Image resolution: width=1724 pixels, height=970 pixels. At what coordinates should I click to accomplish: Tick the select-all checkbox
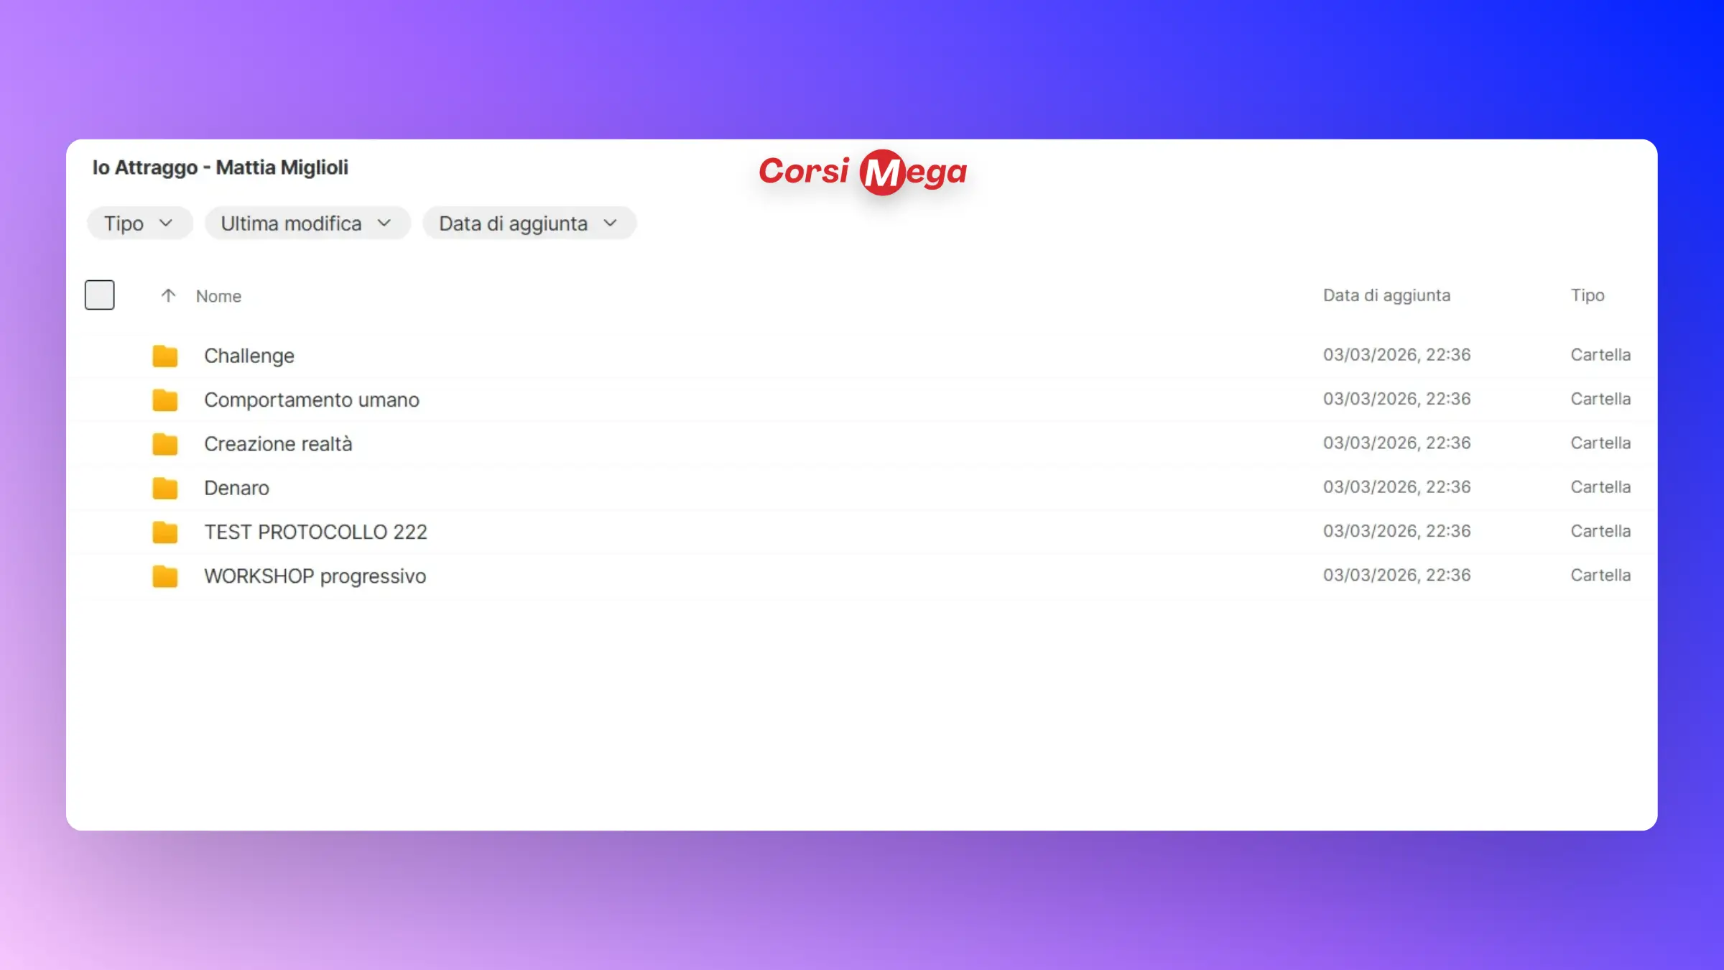point(99,295)
